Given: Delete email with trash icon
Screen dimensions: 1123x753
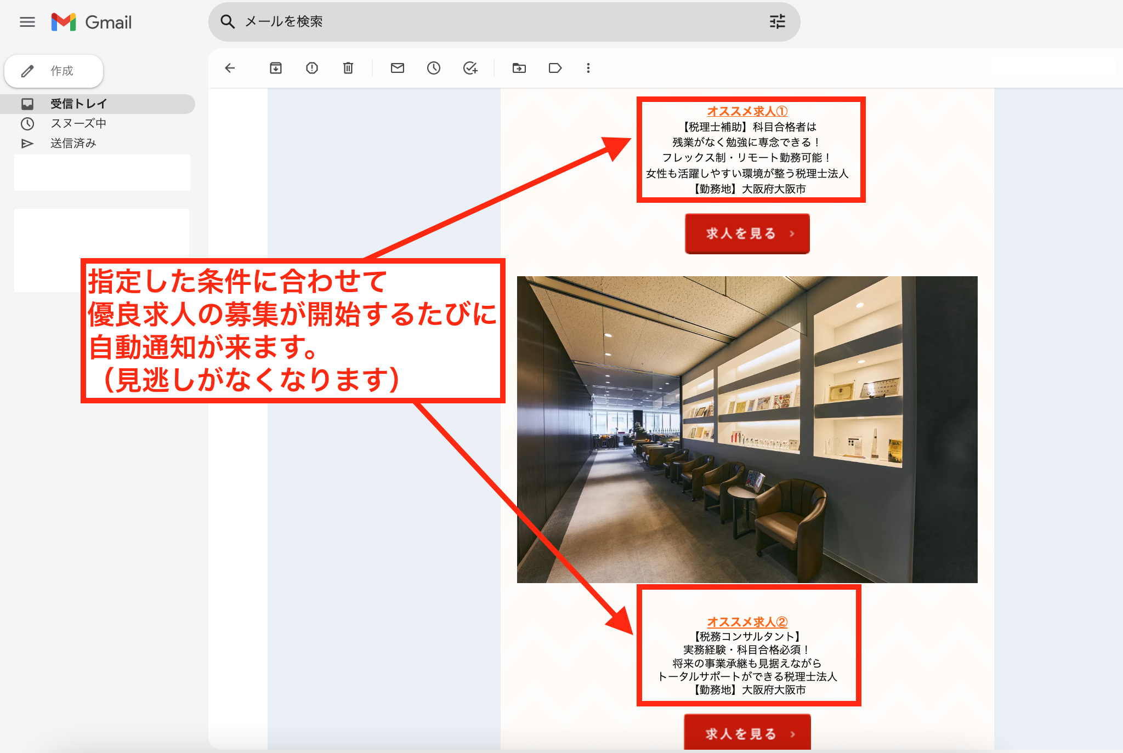Looking at the screenshot, I should (x=348, y=68).
